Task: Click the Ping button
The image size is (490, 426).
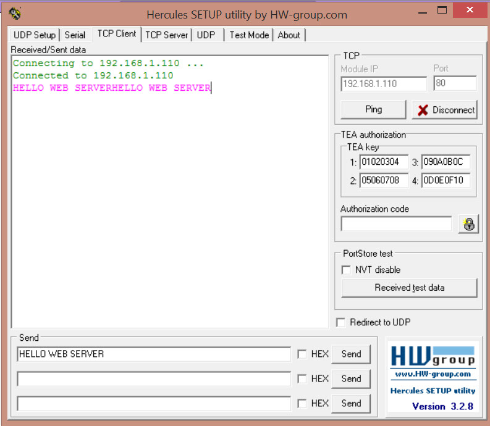Action: (x=373, y=109)
